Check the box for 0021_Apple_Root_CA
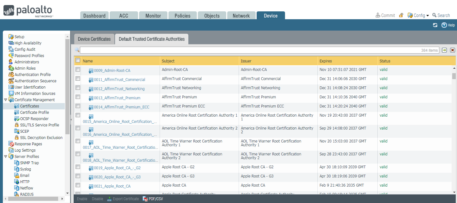Image resolution: width=457 pixels, height=203 pixels. click(78, 185)
